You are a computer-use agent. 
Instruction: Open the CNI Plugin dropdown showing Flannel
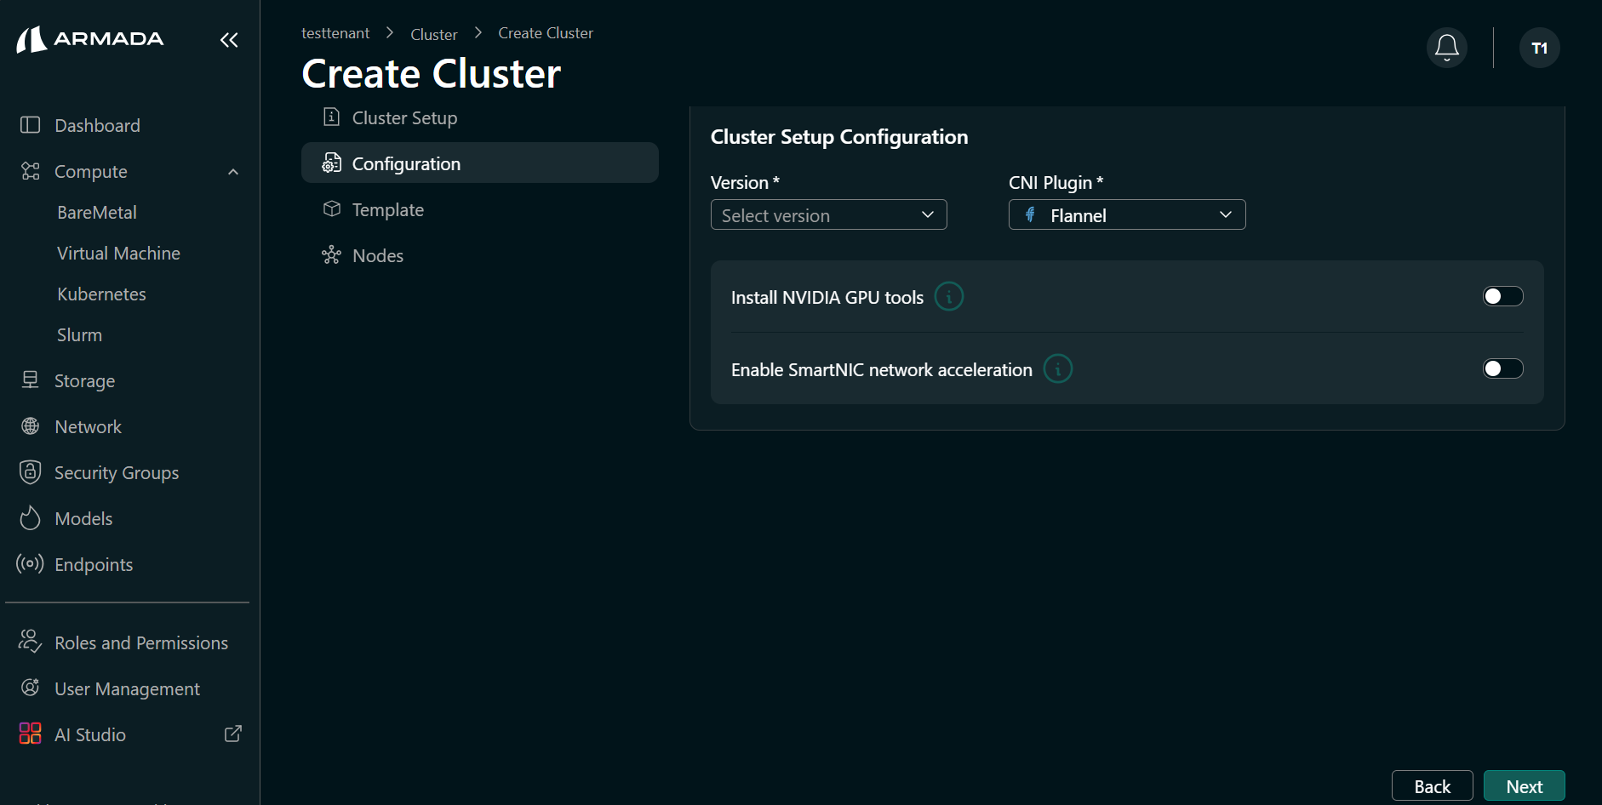(x=1125, y=215)
